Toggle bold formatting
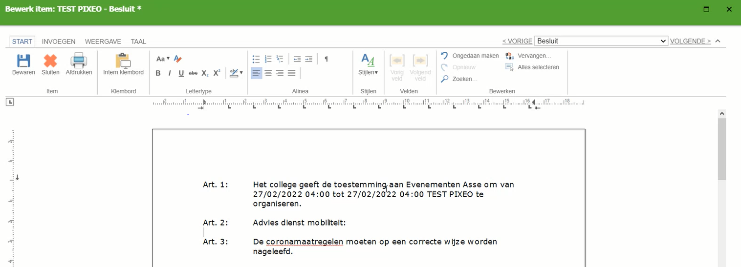The image size is (741, 267). (158, 73)
